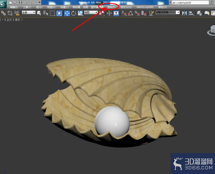Select the Select Object tool
The width and height of the screenshot is (215, 174).
coord(39,13)
